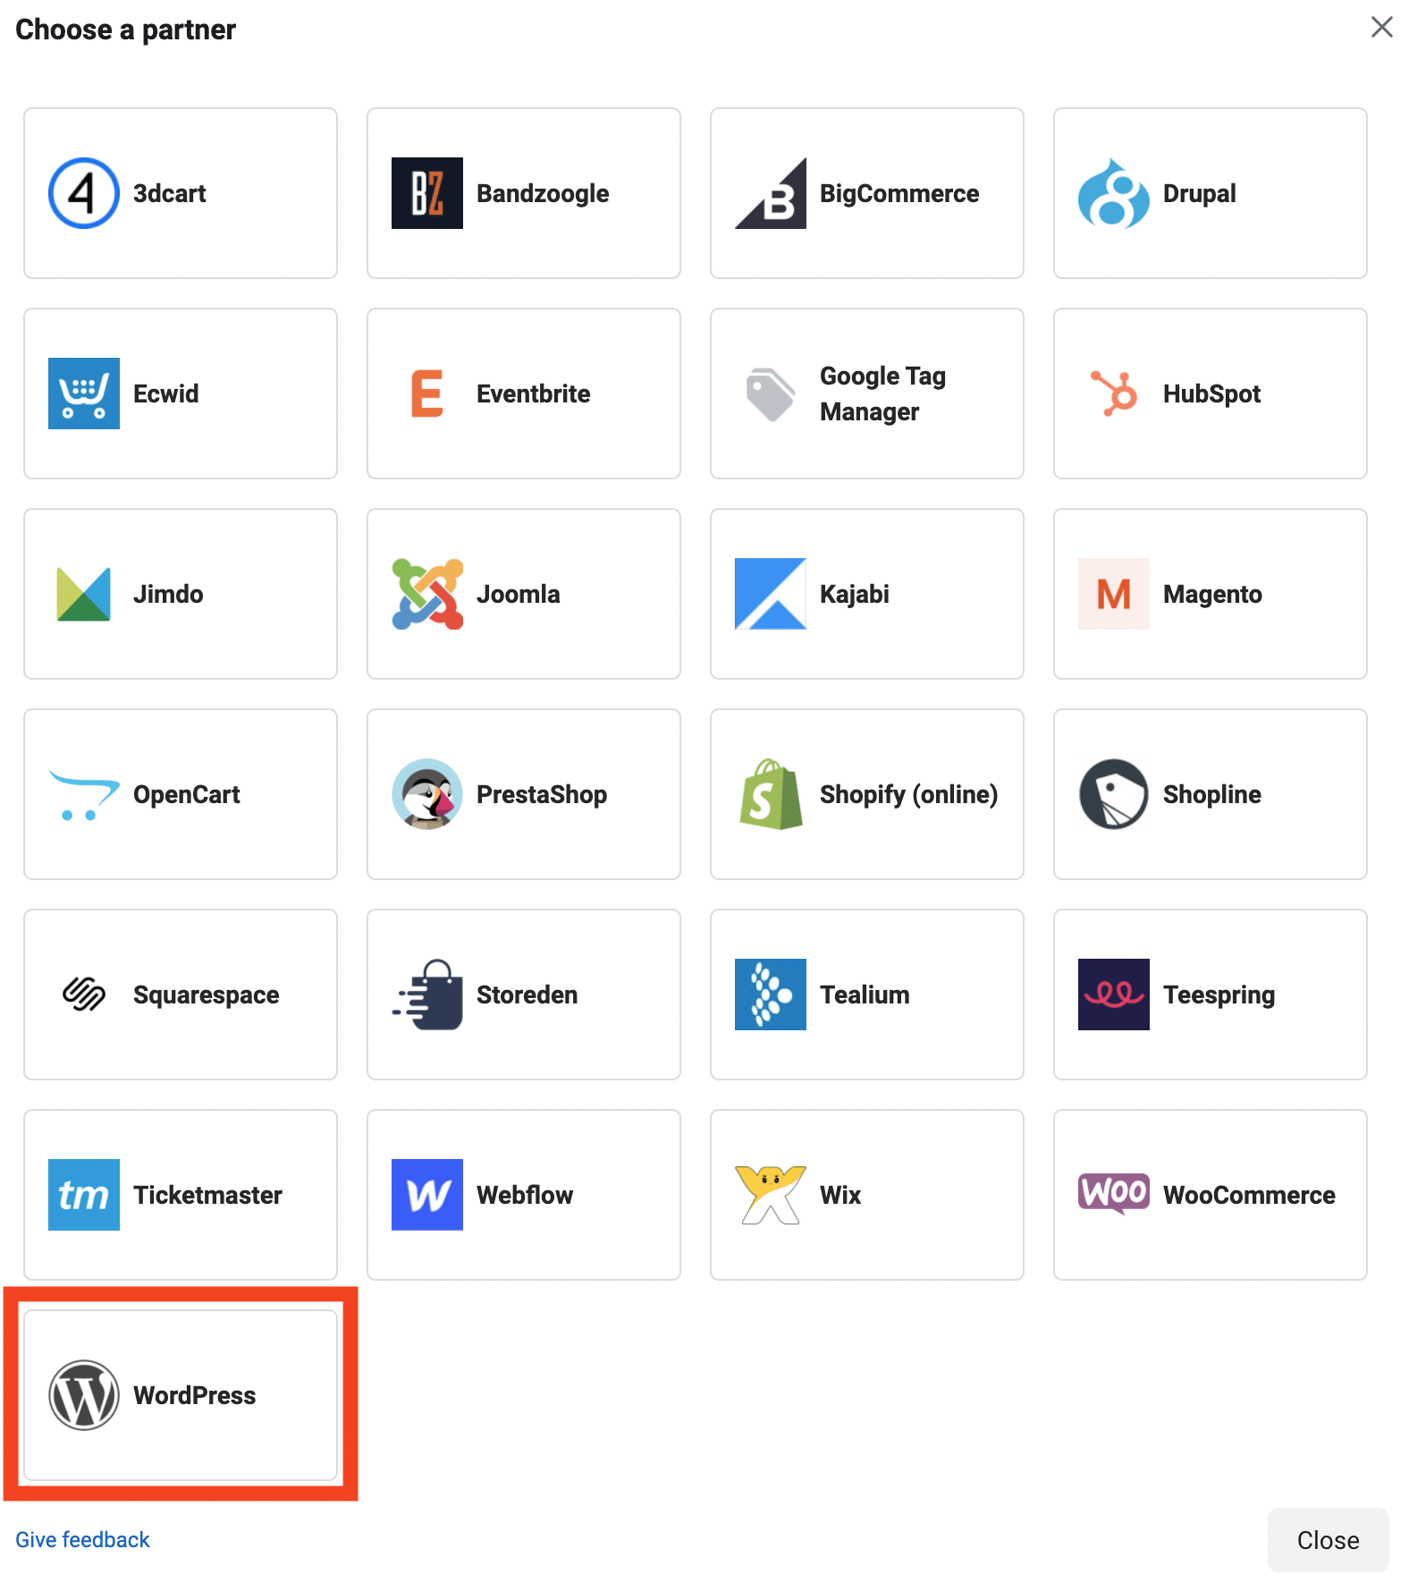Click the PrestaShop penguin logo
The height and width of the screenshot is (1583, 1409).
pos(427,794)
